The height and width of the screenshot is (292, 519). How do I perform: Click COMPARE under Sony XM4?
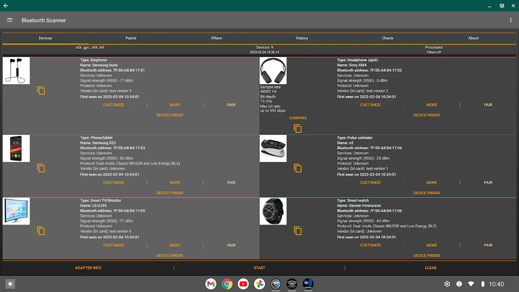[298, 118]
